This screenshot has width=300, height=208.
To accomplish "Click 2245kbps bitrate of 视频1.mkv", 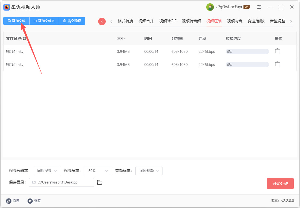I will 207,51.
